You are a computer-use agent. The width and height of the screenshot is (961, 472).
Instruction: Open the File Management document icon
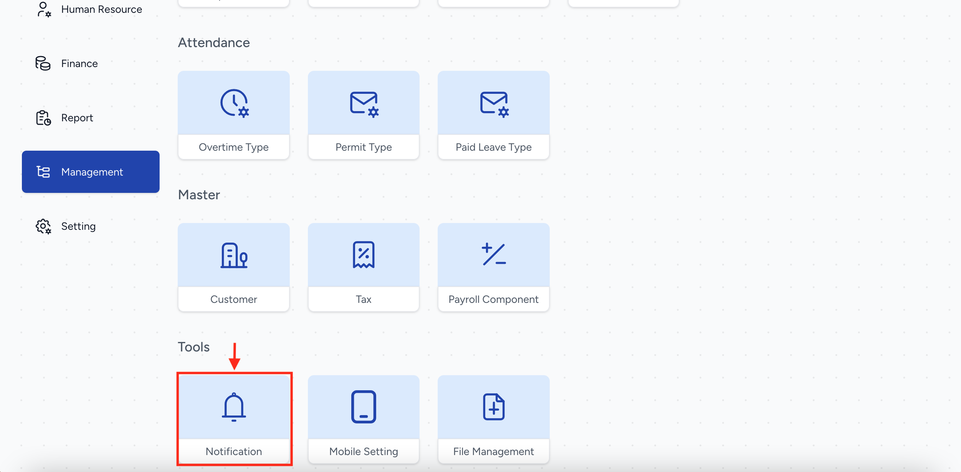tap(494, 407)
